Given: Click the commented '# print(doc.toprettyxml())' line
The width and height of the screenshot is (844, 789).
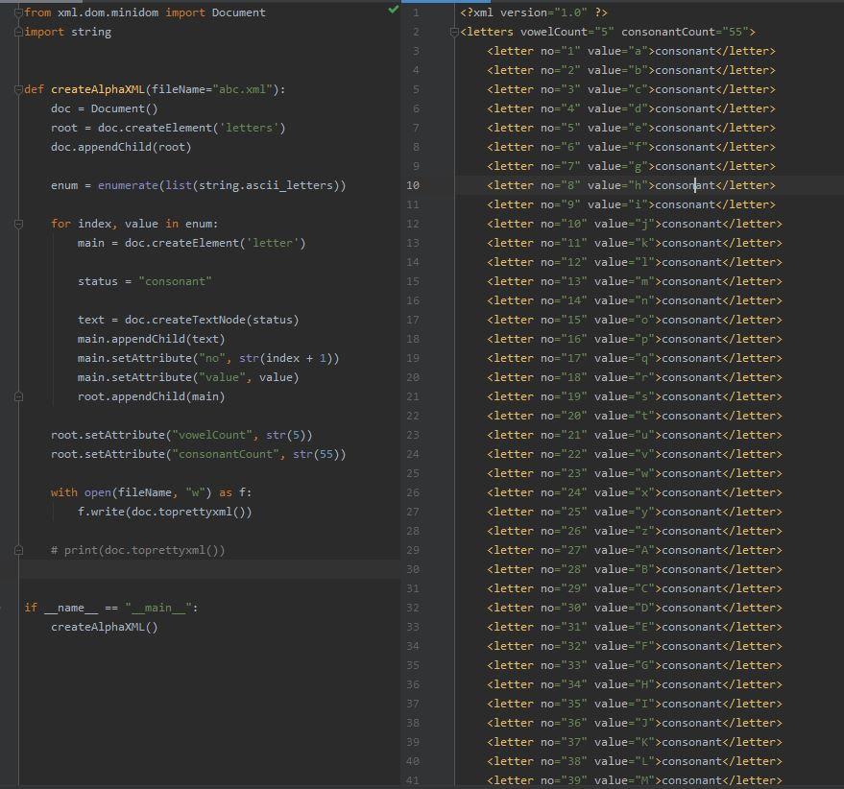Looking at the screenshot, I should pyautogui.click(x=138, y=550).
